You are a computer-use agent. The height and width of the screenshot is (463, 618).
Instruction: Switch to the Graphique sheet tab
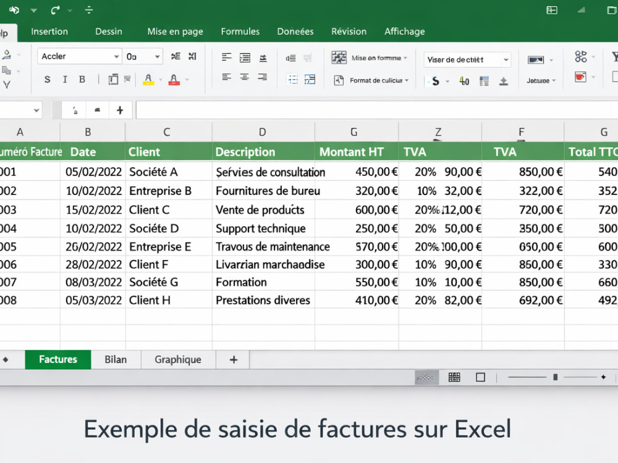coord(178,359)
